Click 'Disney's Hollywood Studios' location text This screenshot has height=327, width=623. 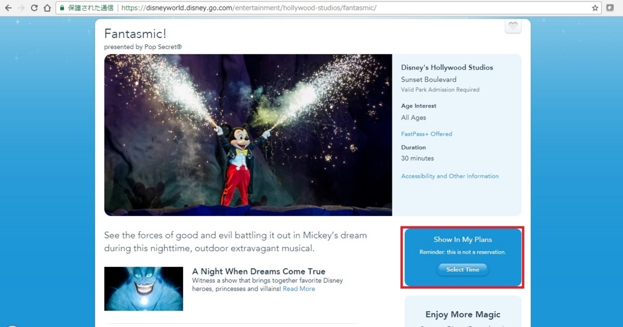click(447, 67)
